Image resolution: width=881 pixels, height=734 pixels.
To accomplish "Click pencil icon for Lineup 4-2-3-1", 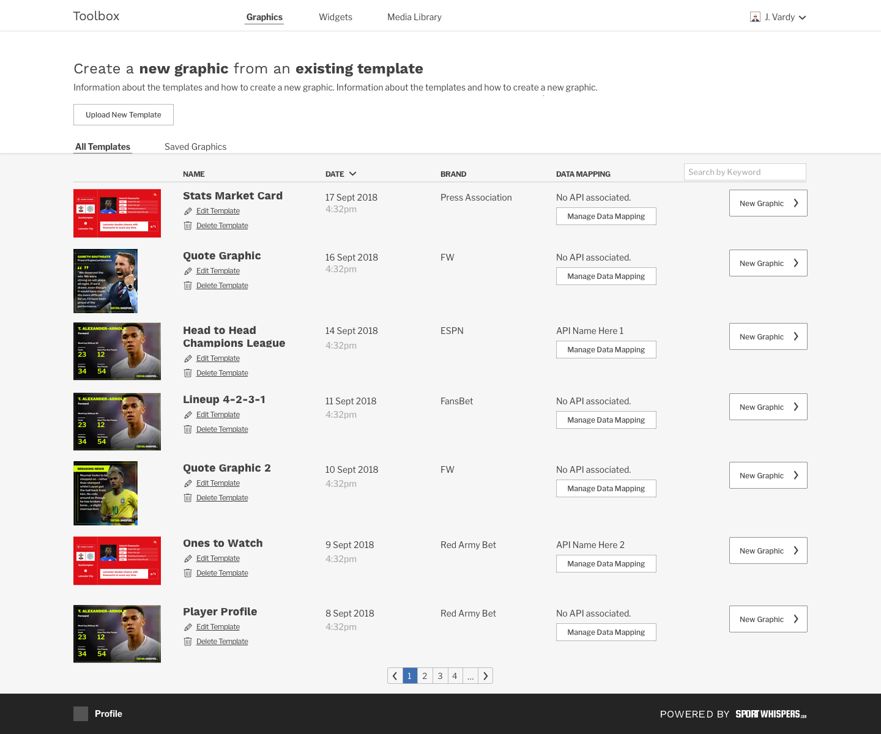I will tap(188, 415).
